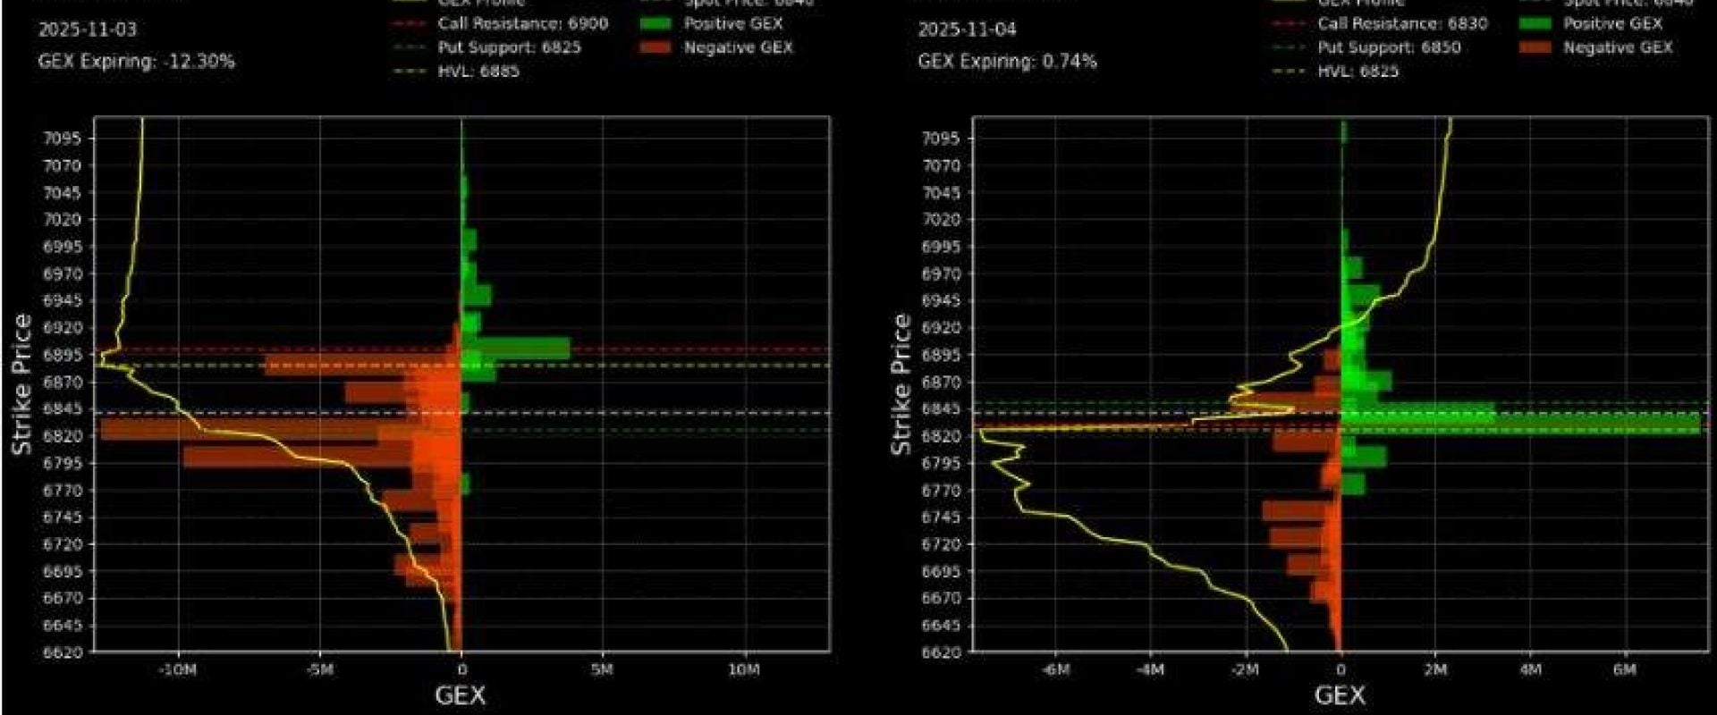Select the Call Resistance: 6830 legend entry

[1402, 24]
